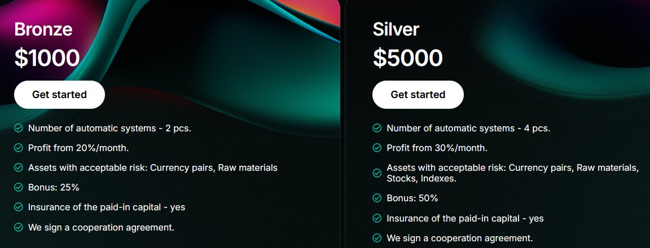Click check icon beside Bonus: 25%

point(19,187)
